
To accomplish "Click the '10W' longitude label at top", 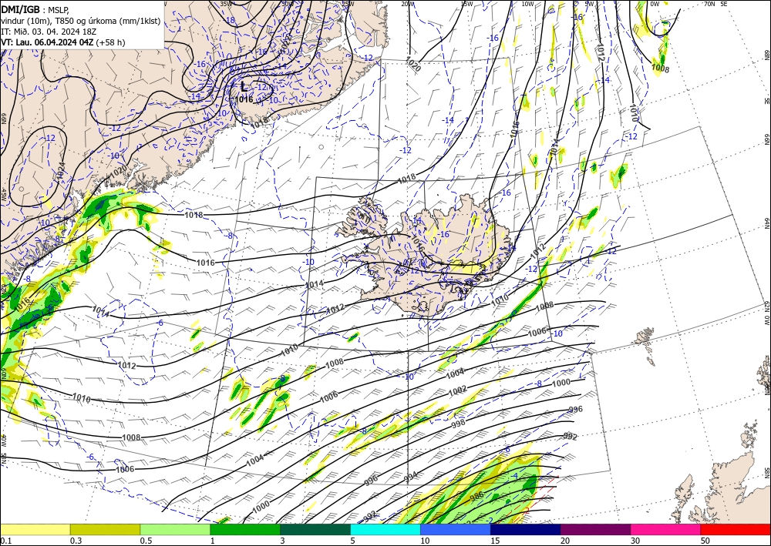I will point(527,4).
